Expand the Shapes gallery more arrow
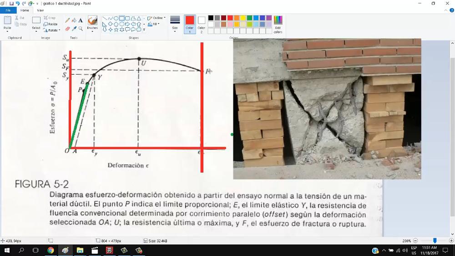The width and height of the screenshot is (455, 256). 144,30
